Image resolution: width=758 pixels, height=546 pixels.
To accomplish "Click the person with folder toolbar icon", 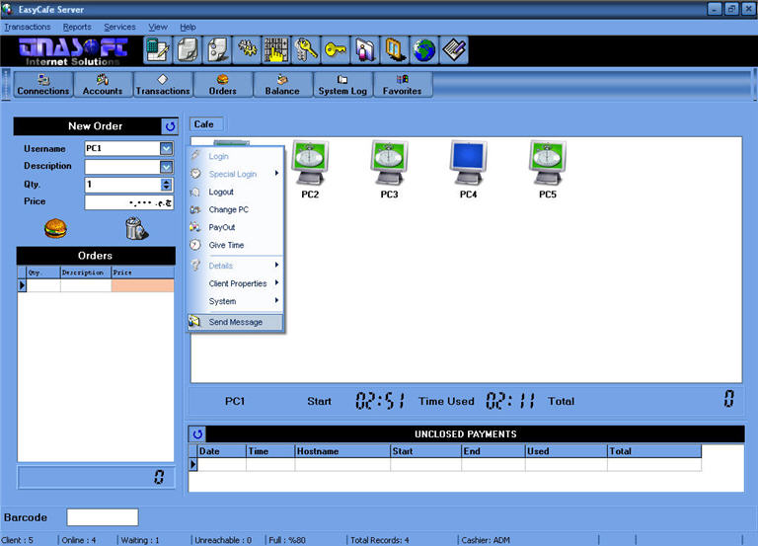I will 365,50.
